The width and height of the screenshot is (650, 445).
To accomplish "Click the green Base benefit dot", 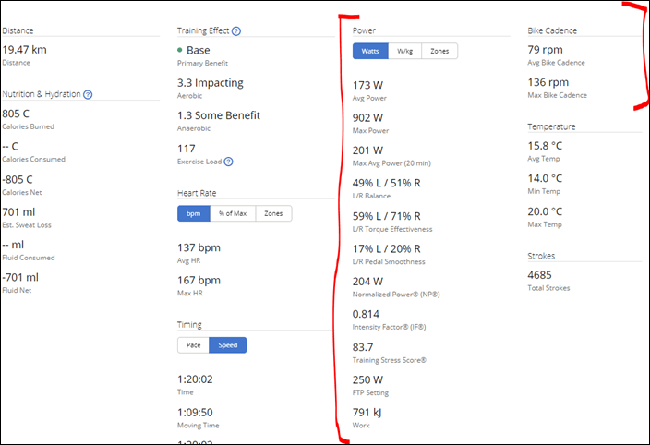I will (179, 50).
